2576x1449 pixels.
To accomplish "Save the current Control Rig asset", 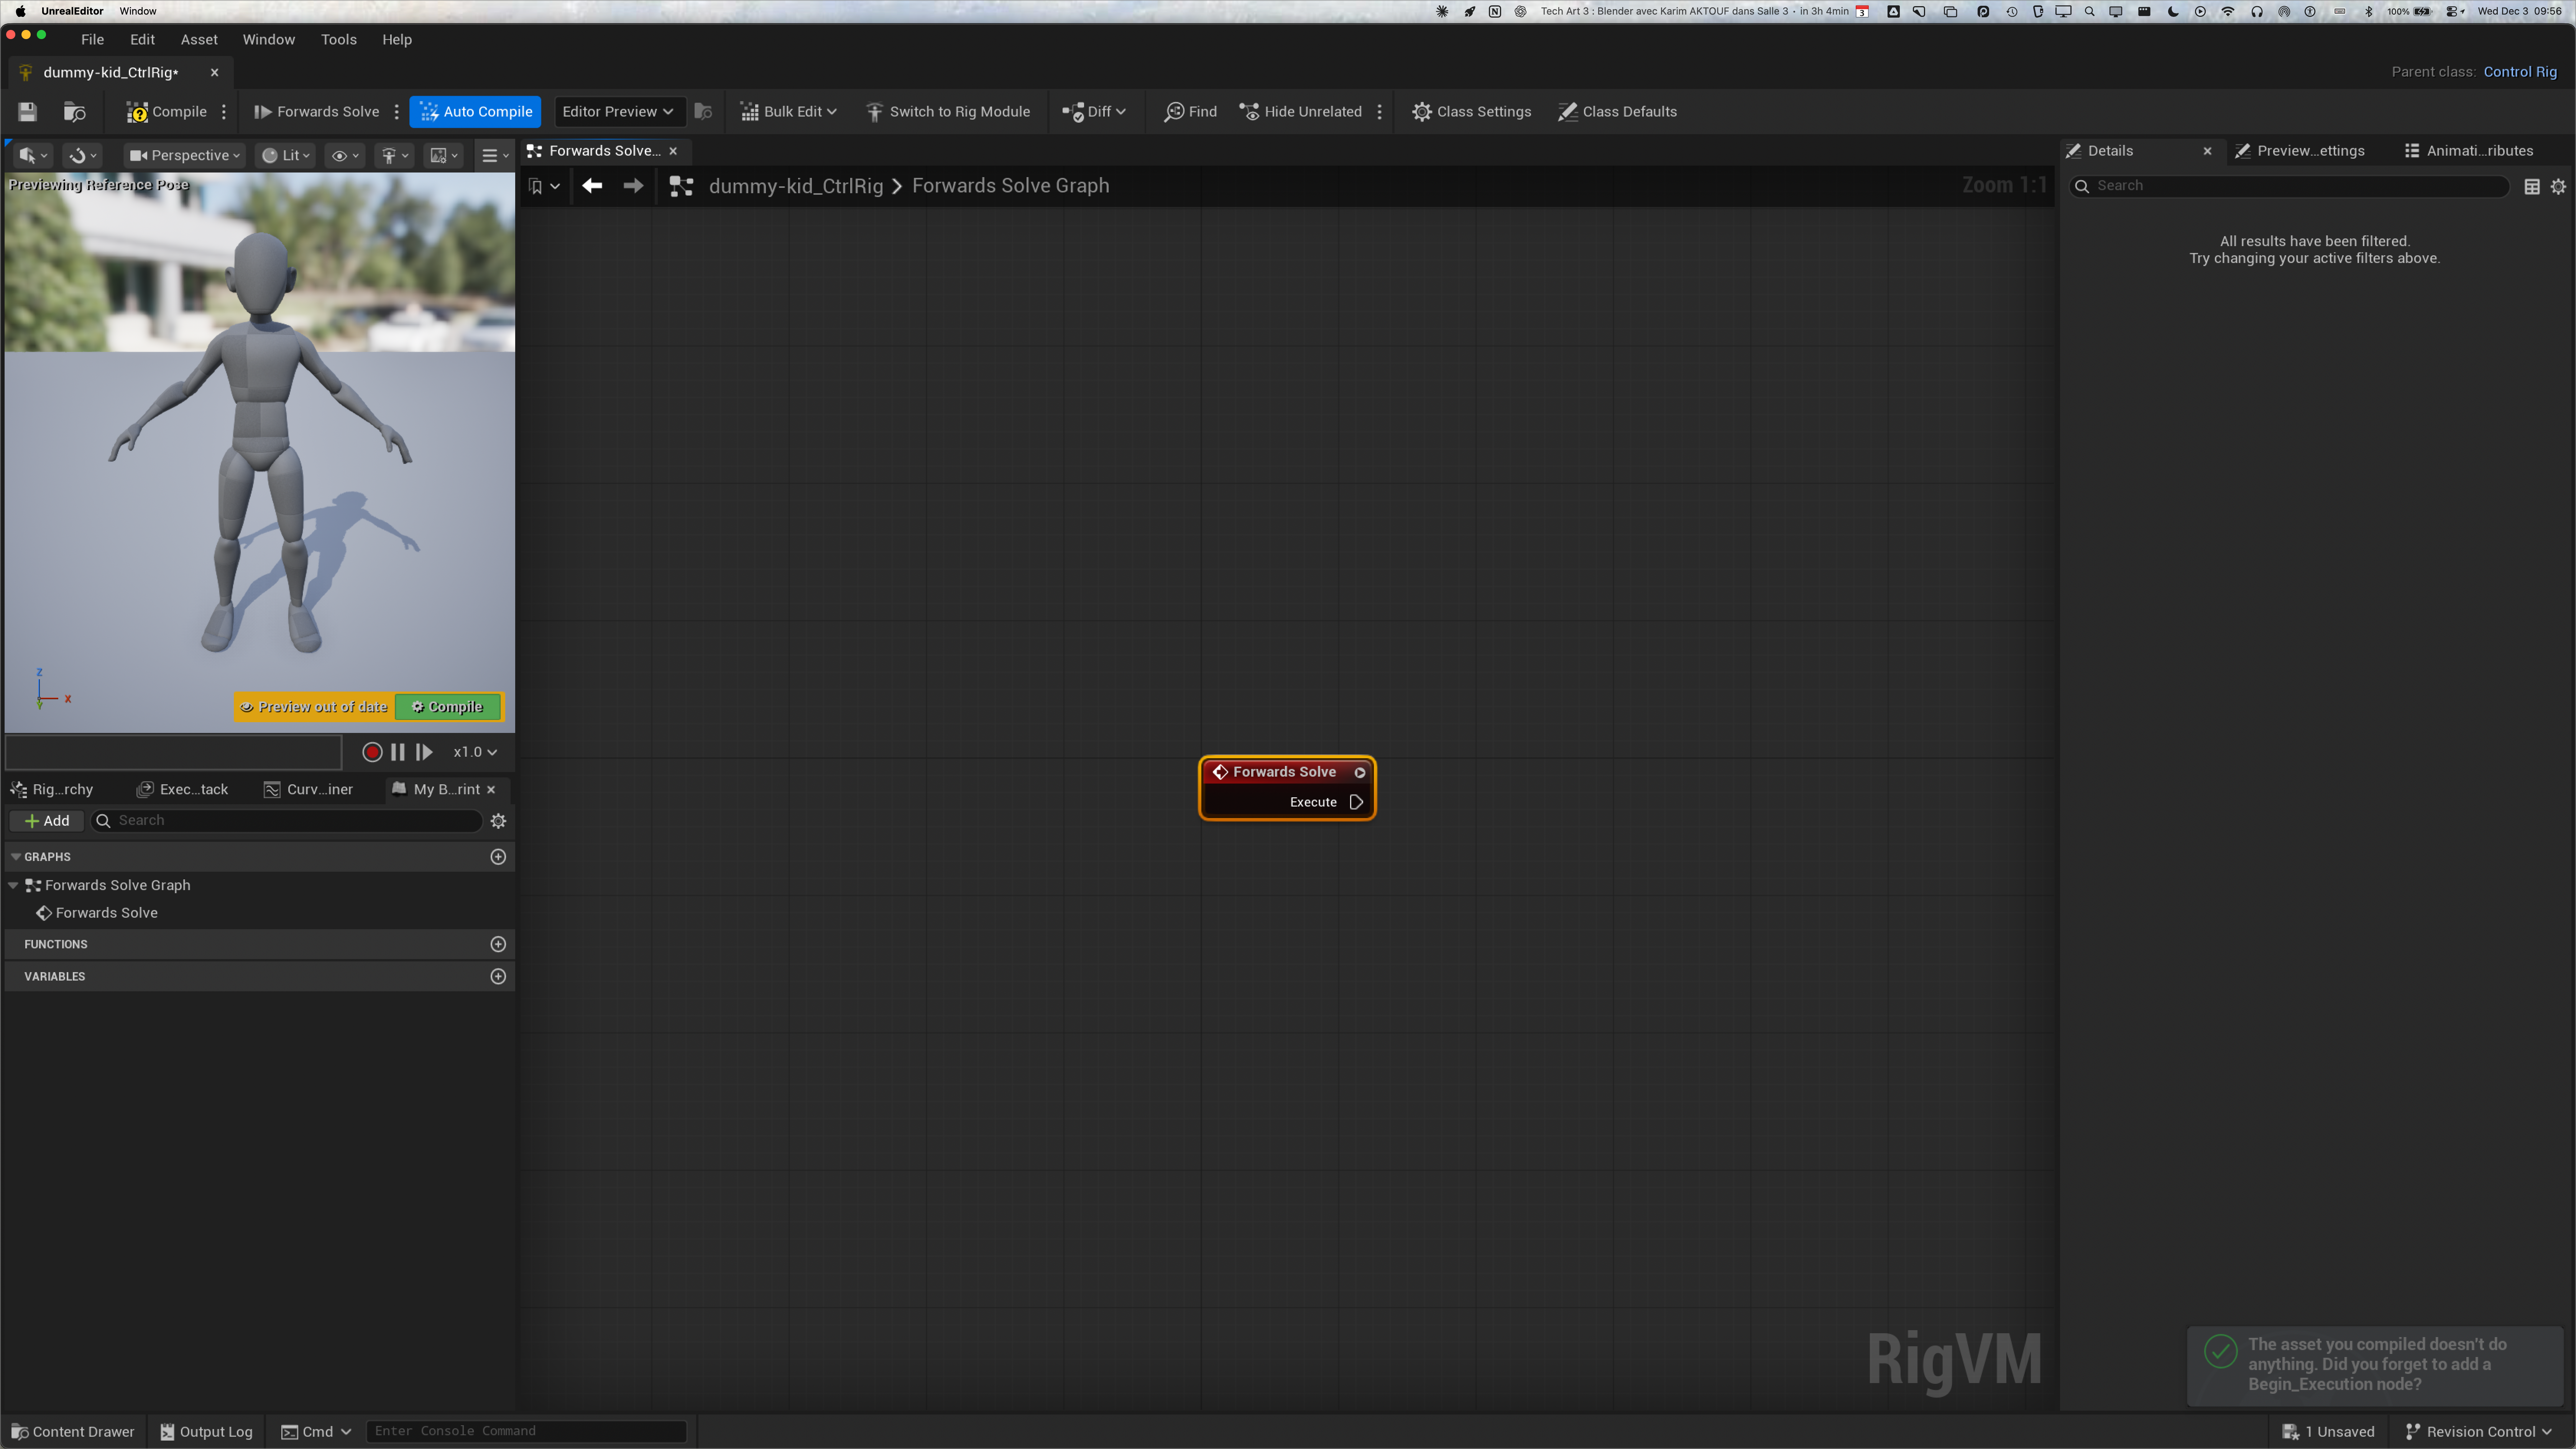I will pos(27,112).
